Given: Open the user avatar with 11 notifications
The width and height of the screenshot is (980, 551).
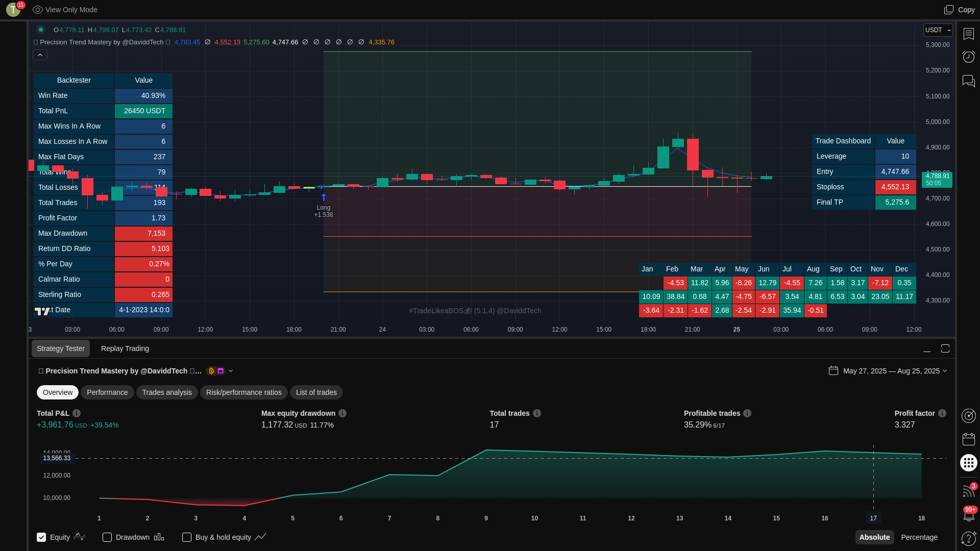Looking at the screenshot, I should click(x=14, y=9).
